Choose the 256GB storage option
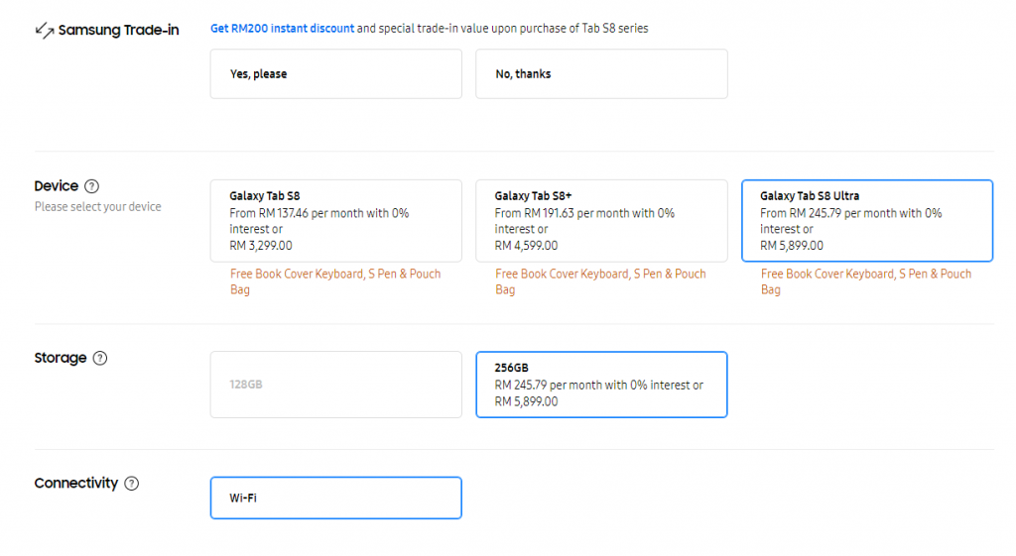Screen dimensions: 1016x556 tap(601, 385)
